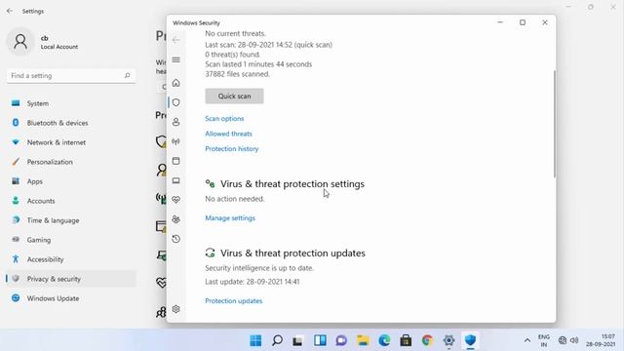
Task: Open Family options icon
Action: [x=175, y=219]
